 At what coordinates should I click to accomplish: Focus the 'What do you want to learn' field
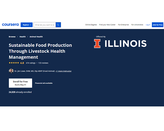click(x=45, y=25)
